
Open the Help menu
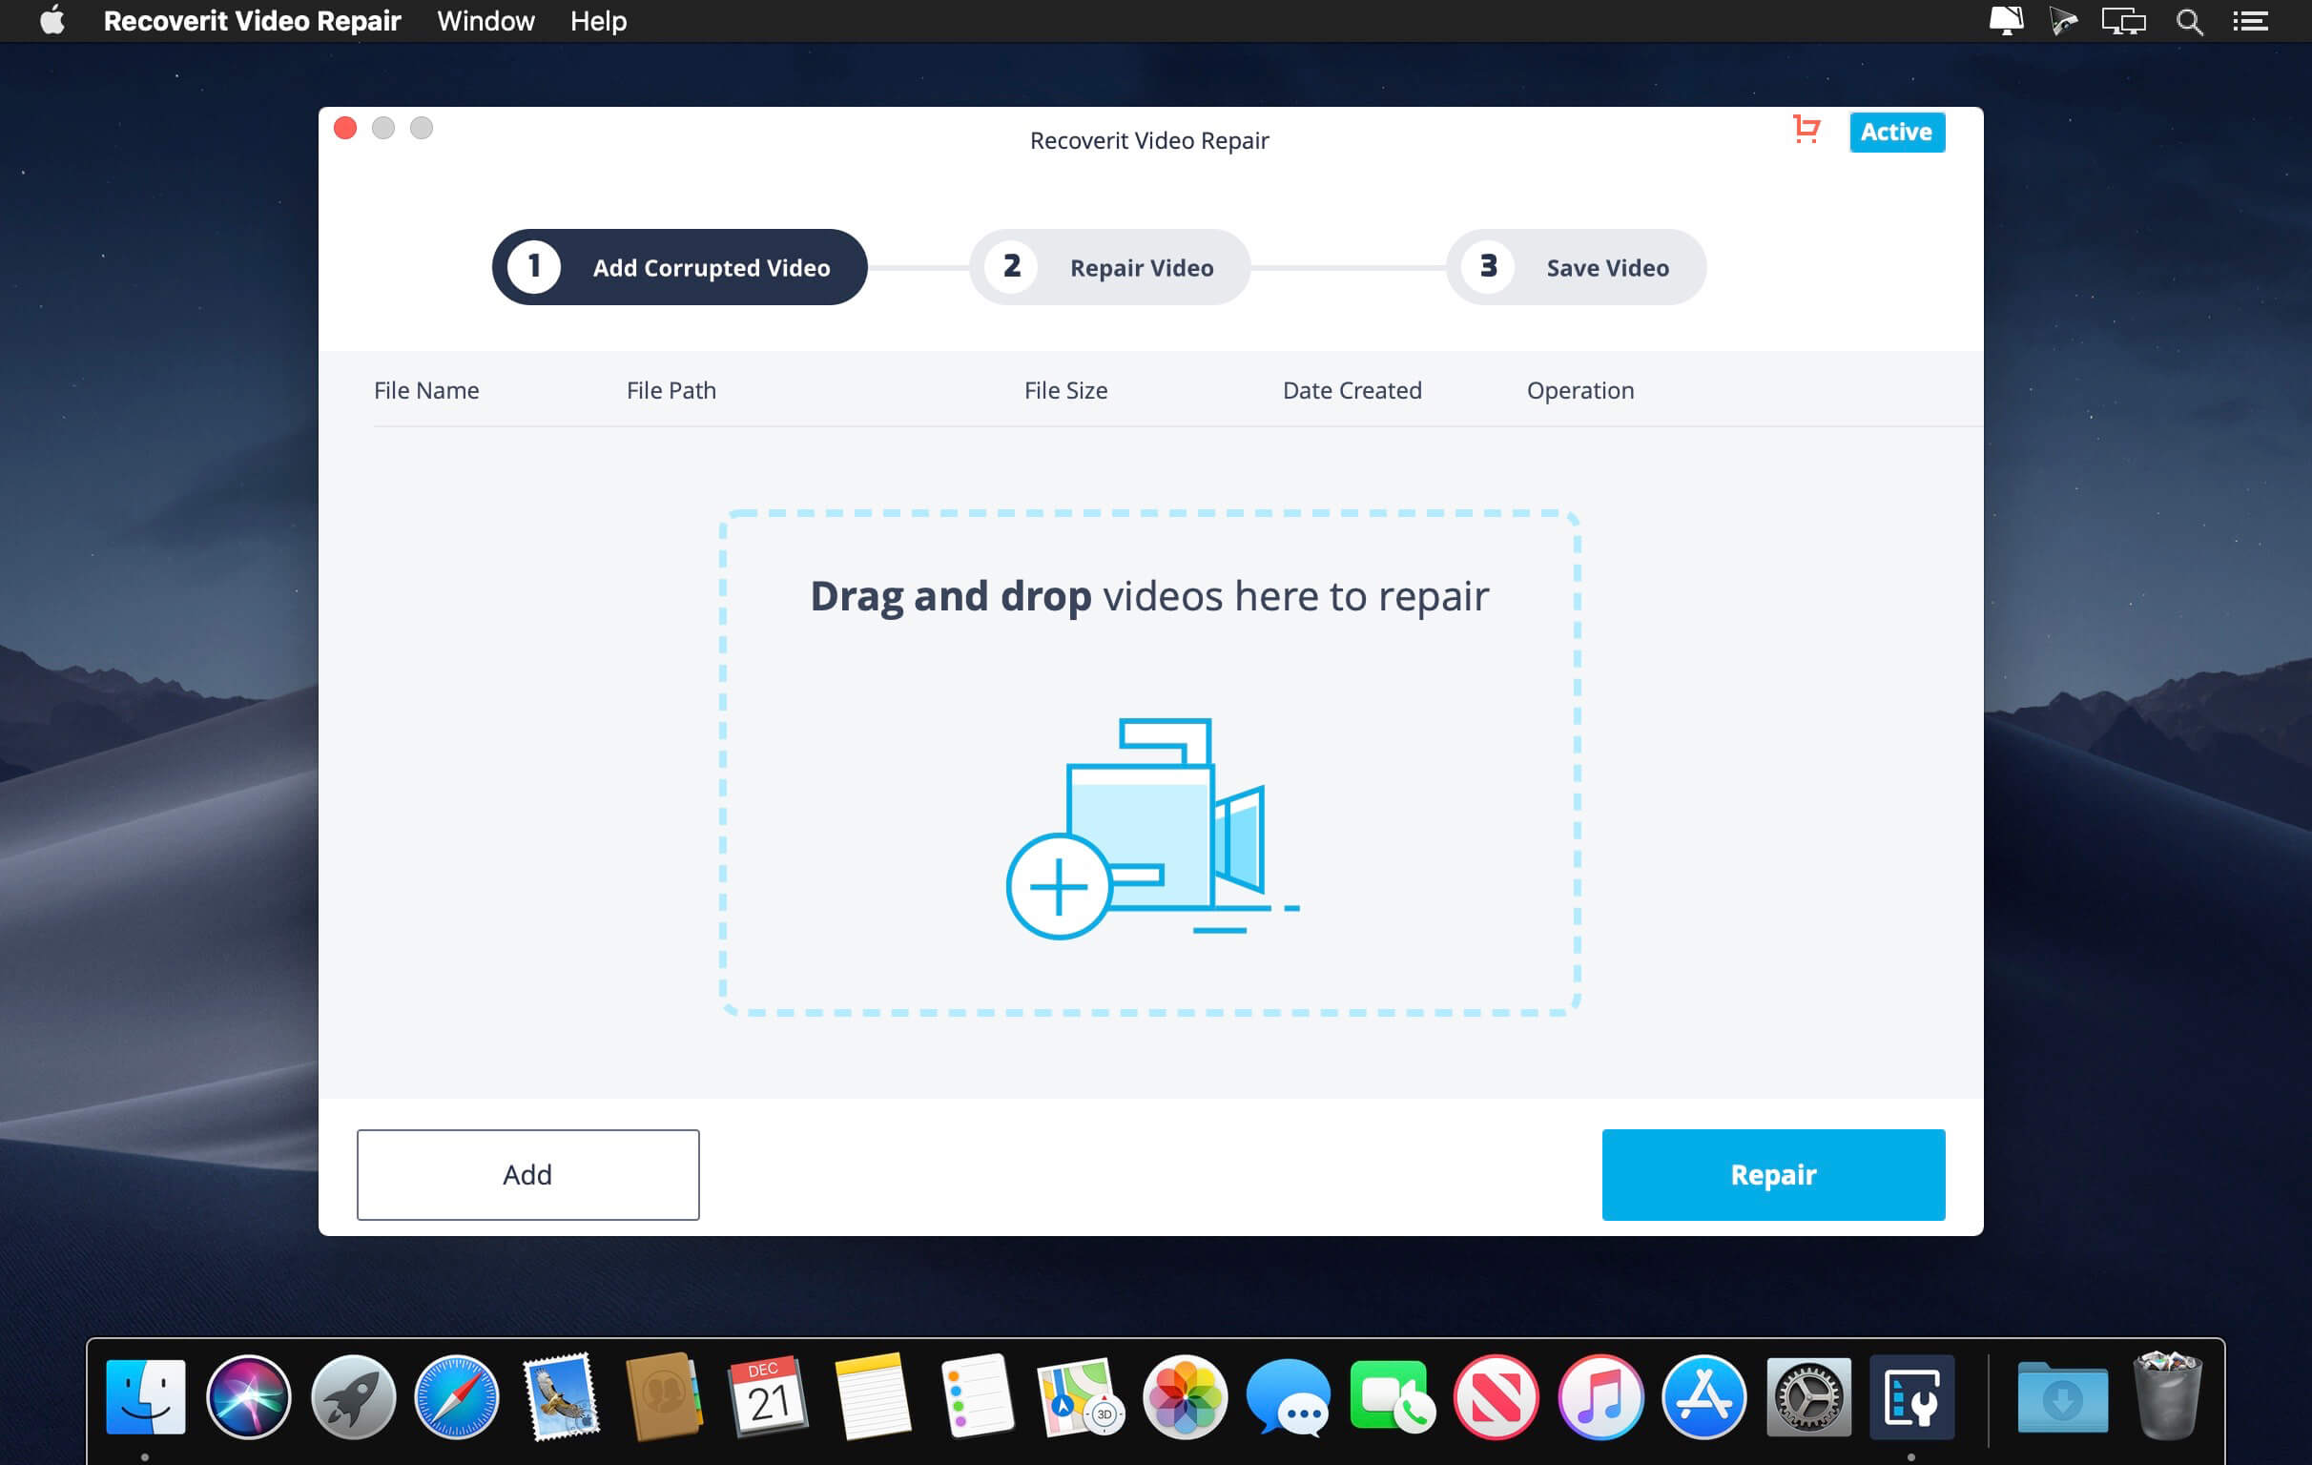[x=597, y=21]
